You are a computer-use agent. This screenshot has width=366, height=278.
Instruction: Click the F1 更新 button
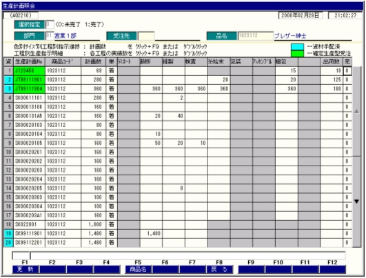[26, 269]
